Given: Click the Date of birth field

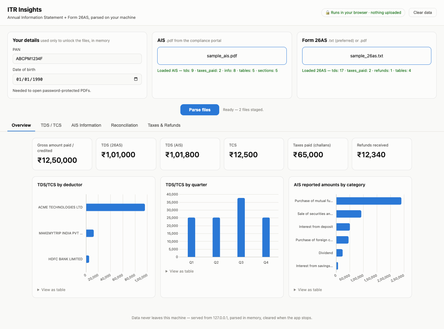Looking at the screenshot, I should pyautogui.click(x=77, y=79).
